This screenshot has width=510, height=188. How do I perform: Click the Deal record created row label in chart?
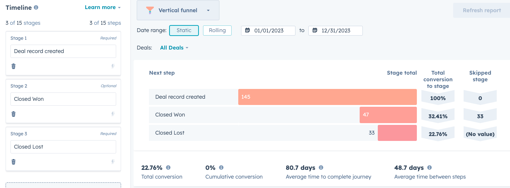tap(180, 97)
